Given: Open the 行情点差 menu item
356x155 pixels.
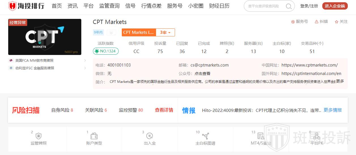Looking at the screenshot, I should coord(151,6).
